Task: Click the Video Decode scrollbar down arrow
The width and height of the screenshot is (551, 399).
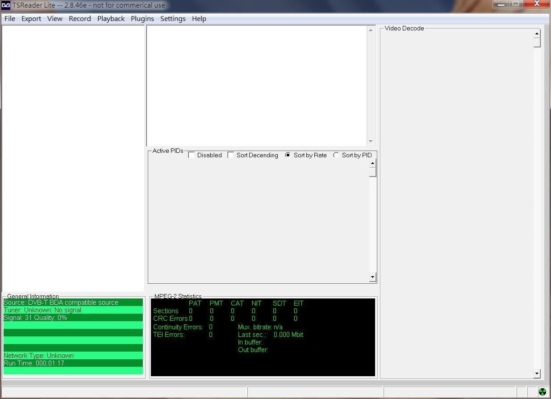Action: (537, 374)
